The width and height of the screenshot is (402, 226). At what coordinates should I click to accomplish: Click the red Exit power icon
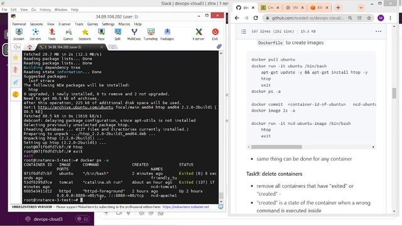215,35
